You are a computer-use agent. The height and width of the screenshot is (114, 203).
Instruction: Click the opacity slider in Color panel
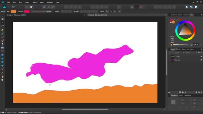[182, 45]
